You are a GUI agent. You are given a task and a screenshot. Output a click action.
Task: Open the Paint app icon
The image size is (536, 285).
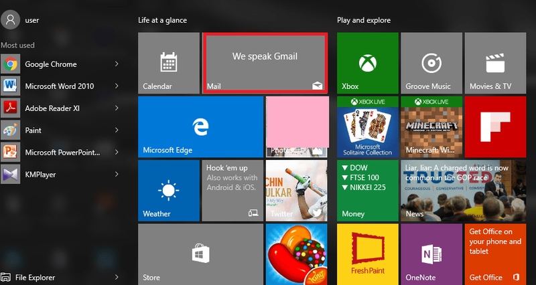[x=10, y=130]
